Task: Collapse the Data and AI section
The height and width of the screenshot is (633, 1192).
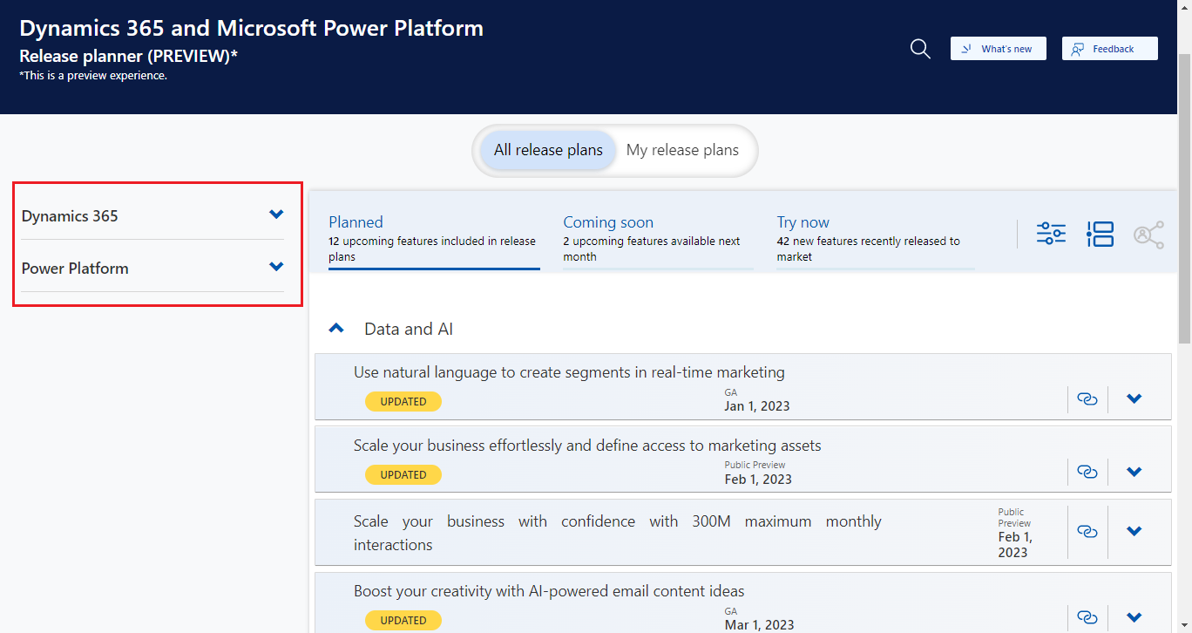Action: 336,328
